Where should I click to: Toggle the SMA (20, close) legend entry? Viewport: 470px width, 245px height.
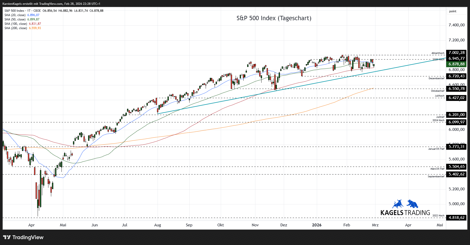15,15
